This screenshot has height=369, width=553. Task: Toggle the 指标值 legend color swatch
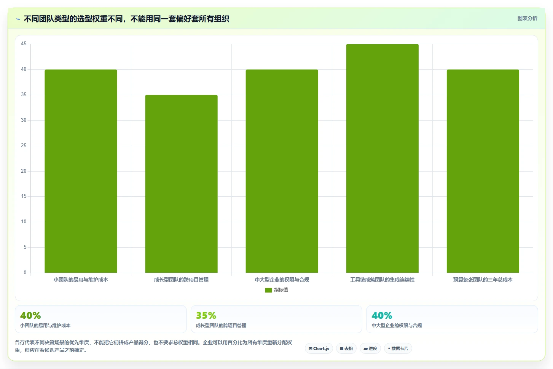pos(268,290)
